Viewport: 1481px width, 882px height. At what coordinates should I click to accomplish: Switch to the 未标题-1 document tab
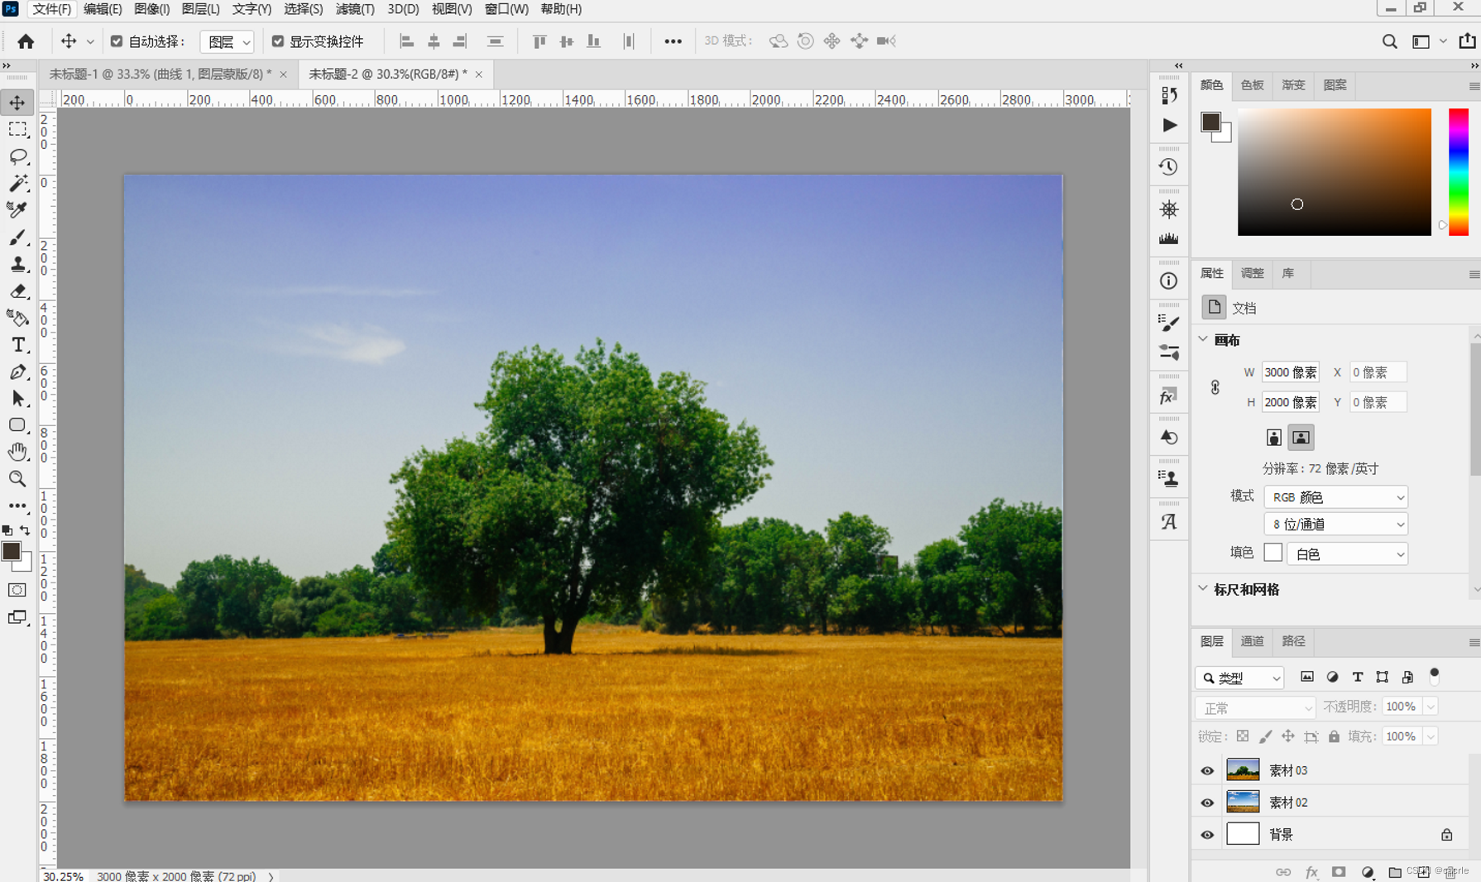161,74
